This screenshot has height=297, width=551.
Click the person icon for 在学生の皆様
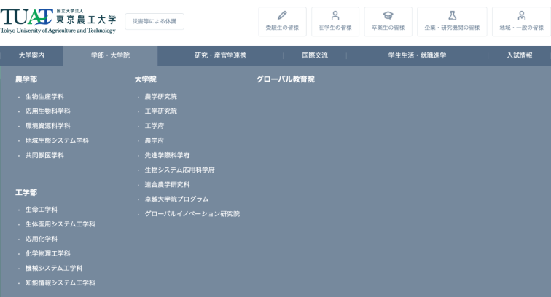(x=335, y=15)
